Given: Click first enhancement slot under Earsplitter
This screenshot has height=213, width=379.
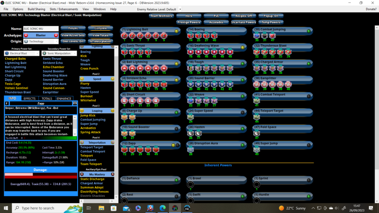Looking at the screenshot, I should pos(257,84).
